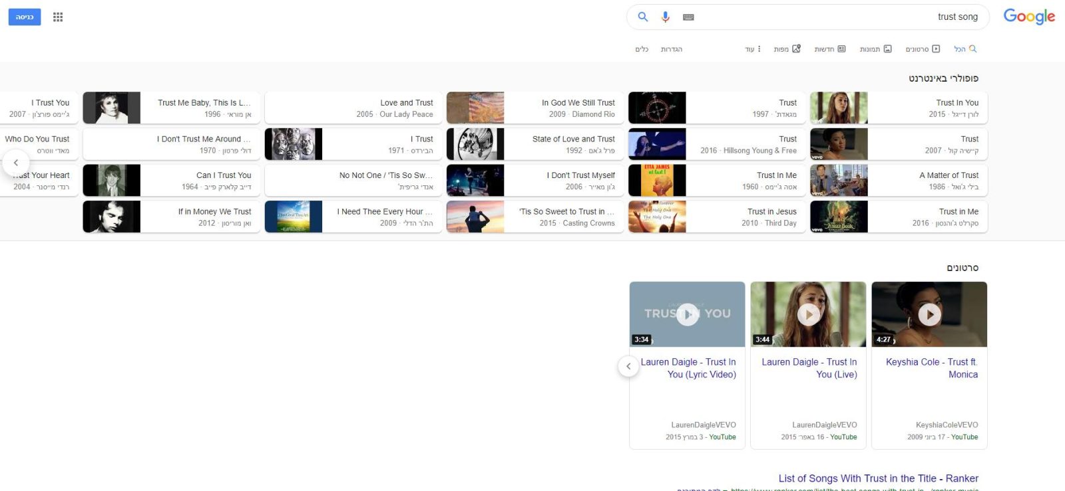The height and width of the screenshot is (491, 1065).
Task: Switch to the Maps tab
Action: [787, 49]
